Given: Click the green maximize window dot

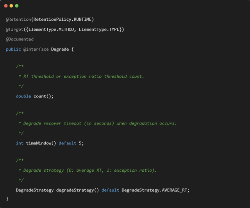Looking at the screenshot, I should pos(17,6).
